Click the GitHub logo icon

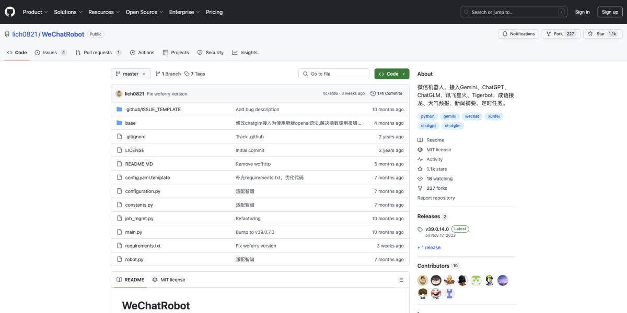coord(10,11)
